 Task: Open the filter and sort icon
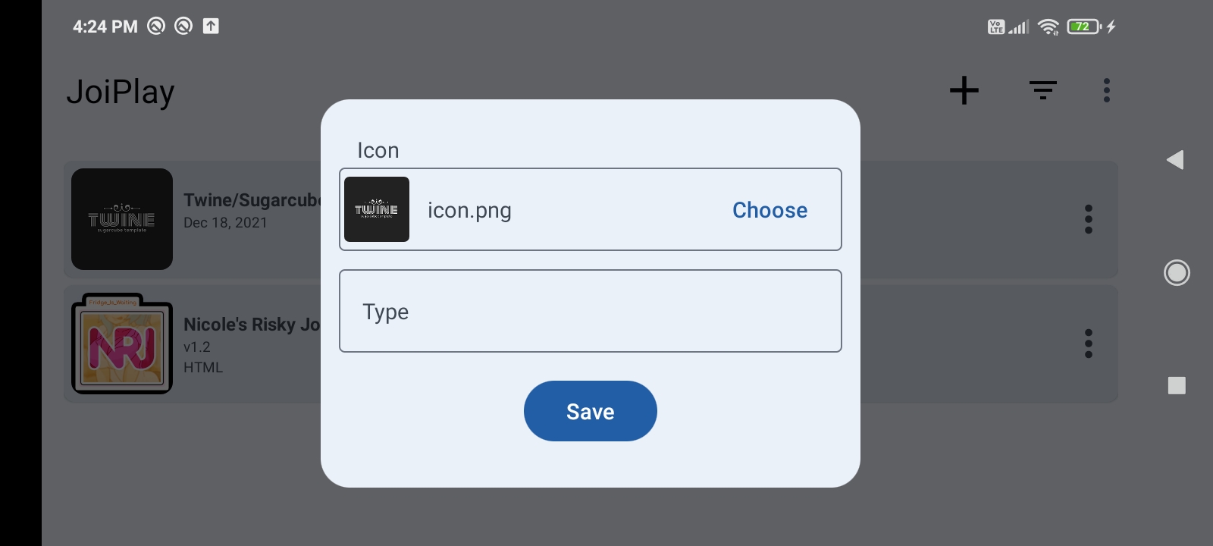(1043, 91)
